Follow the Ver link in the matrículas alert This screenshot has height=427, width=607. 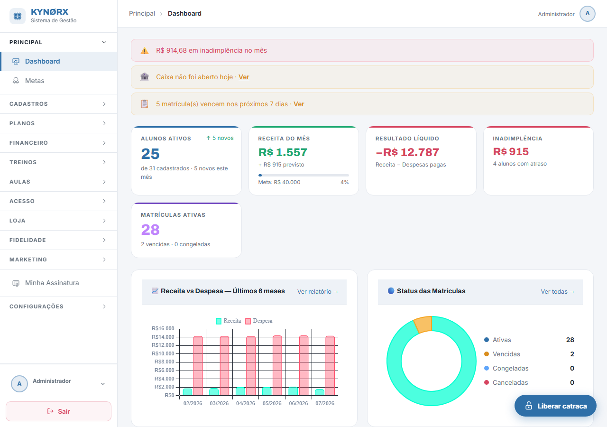(x=299, y=104)
